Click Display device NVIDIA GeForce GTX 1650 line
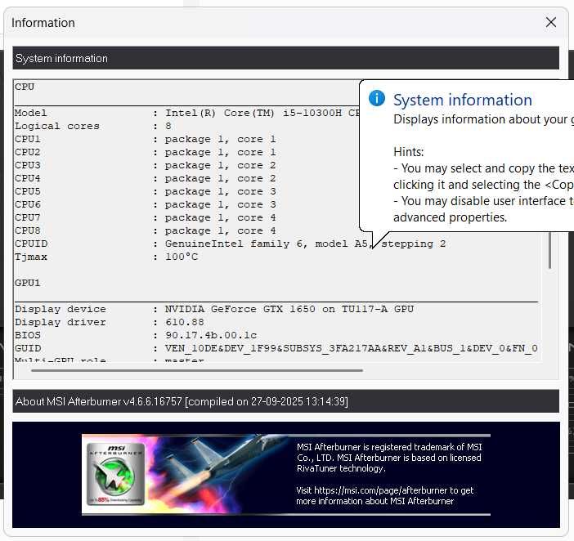 click(214, 309)
